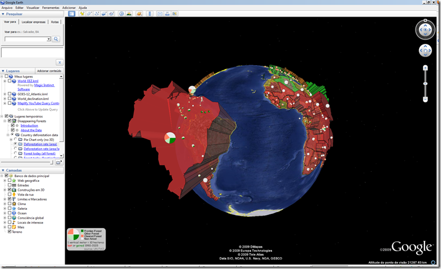
Task: Click the status bar streaming indicator circle
Action: click(x=433, y=262)
